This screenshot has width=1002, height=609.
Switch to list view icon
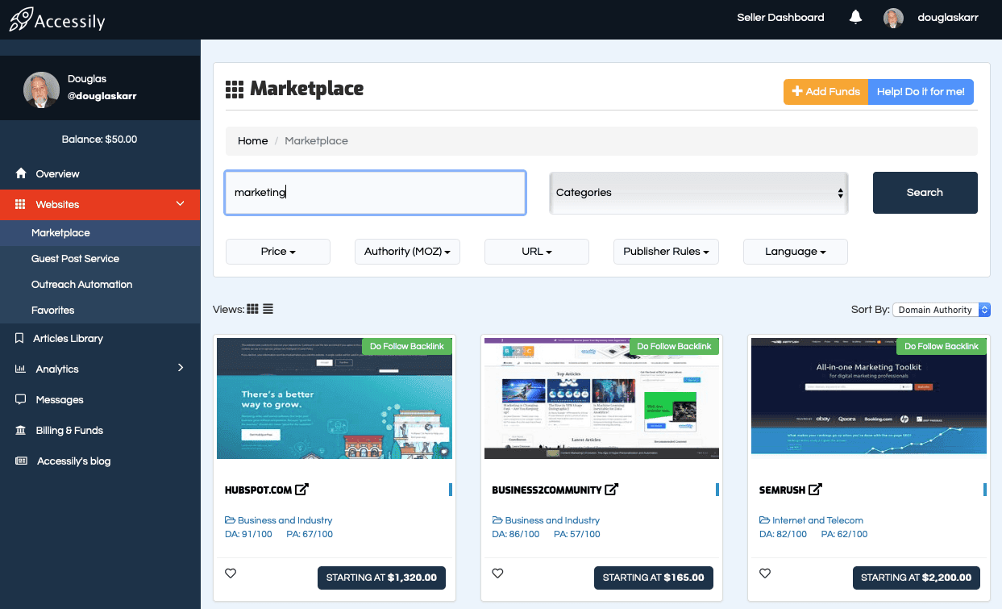pyautogui.click(x=268, y=309)
